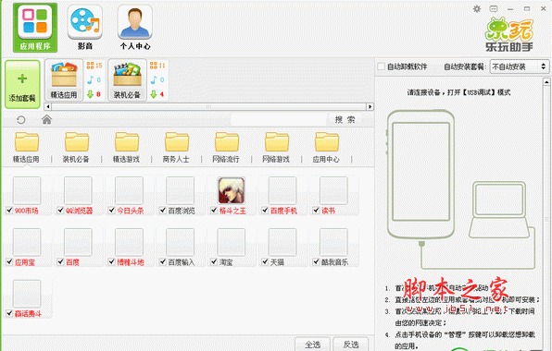552x351 pixels.
Task: Uncheck the QQ浏览器 app checkbox
Action: pos(60,210)
